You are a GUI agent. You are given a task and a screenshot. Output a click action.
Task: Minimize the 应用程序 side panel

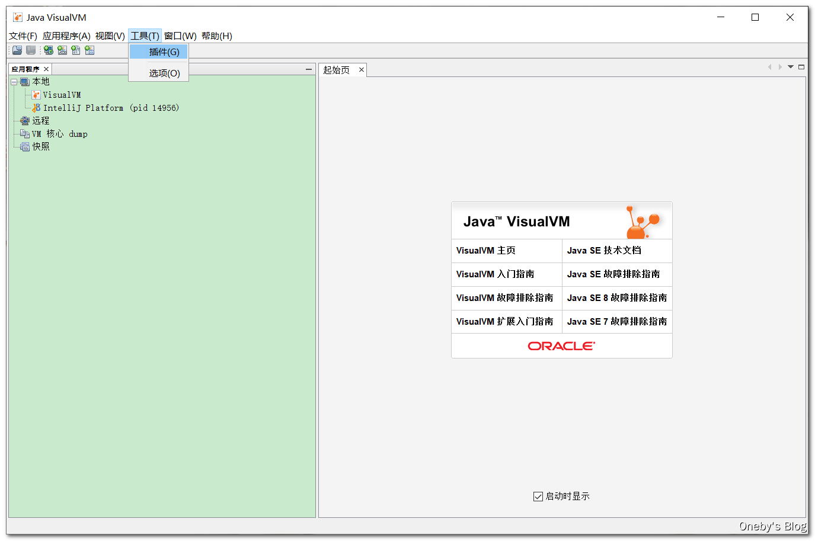309,69
